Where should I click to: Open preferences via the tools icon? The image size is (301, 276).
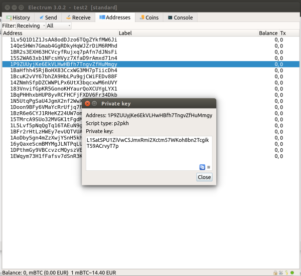click(x=280, y=272)
